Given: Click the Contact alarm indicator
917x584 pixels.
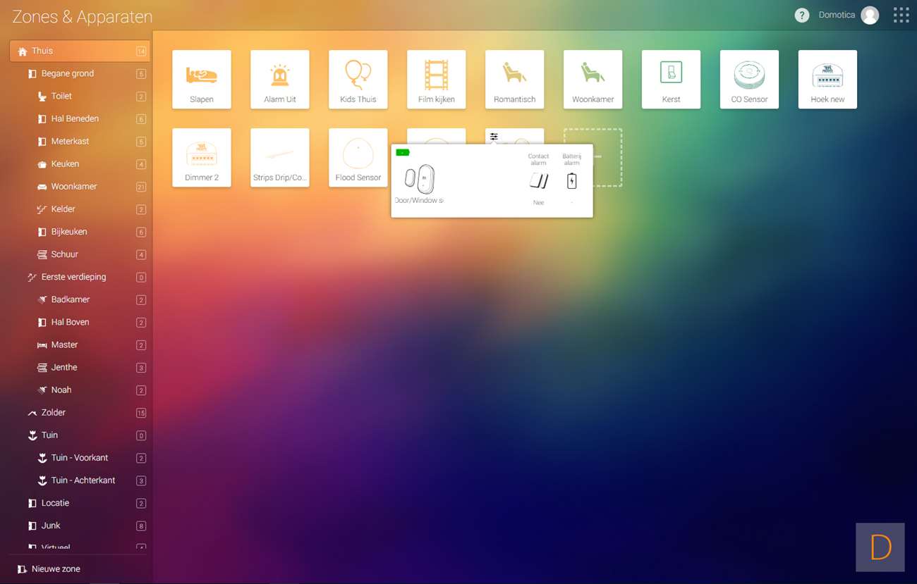Looking at the screenshot, I should 538,180.
